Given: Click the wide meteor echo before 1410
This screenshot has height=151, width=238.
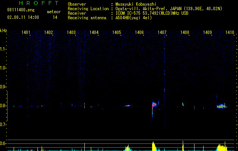Looking at the screenshot, I should click(x=222, y=106).
